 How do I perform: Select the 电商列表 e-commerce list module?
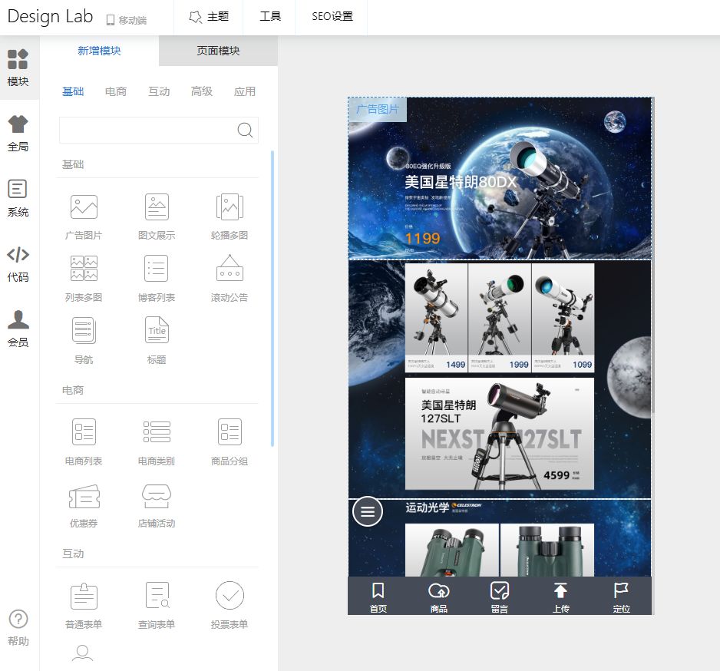coord(84,442)
